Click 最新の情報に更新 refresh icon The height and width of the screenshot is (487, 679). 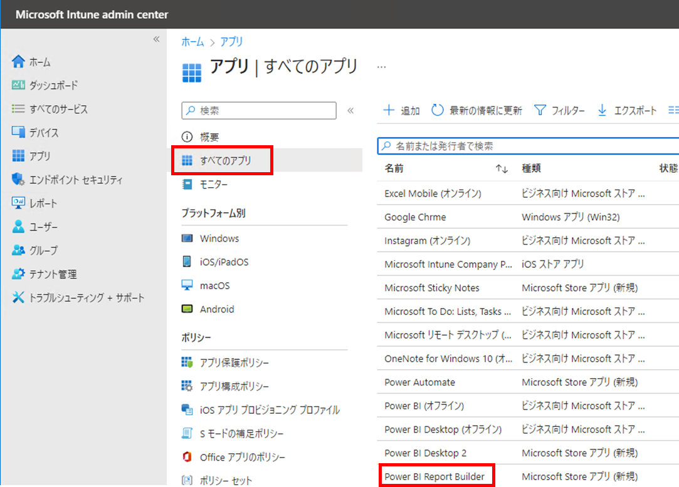click(438, 110)
